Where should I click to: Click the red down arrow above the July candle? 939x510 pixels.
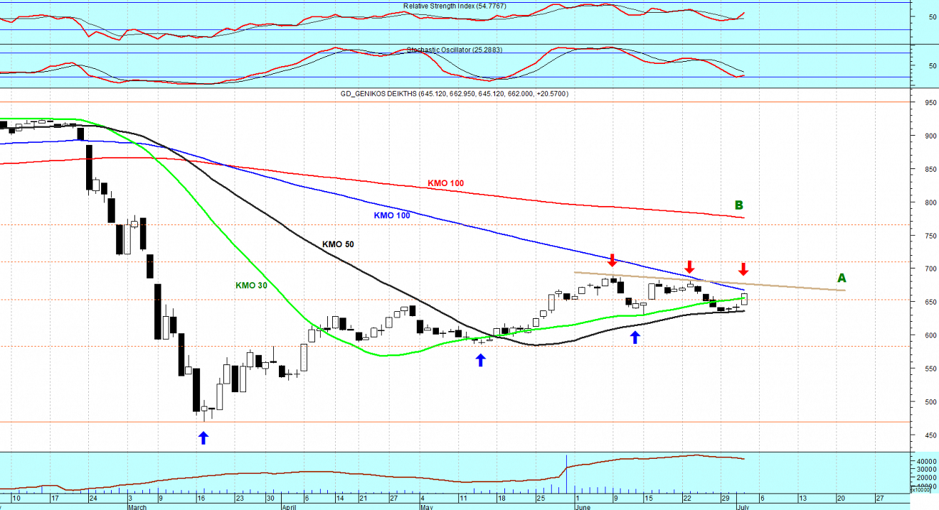pyautogui.click(x=743, y=268)
